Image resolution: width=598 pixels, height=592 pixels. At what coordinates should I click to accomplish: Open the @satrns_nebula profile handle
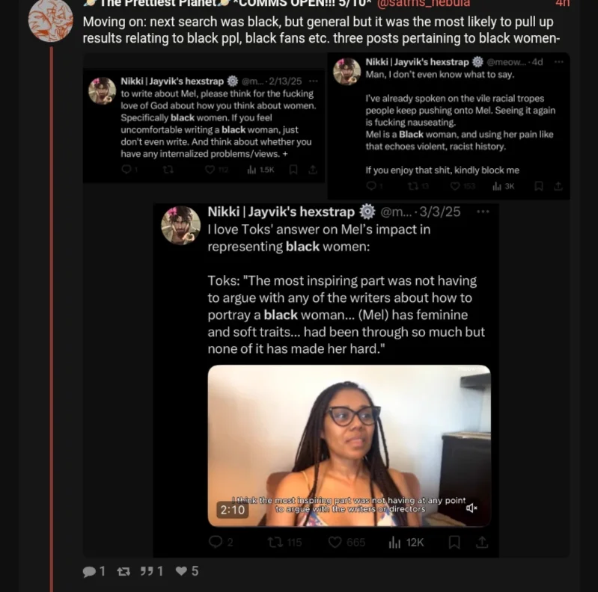coord(424,3)
